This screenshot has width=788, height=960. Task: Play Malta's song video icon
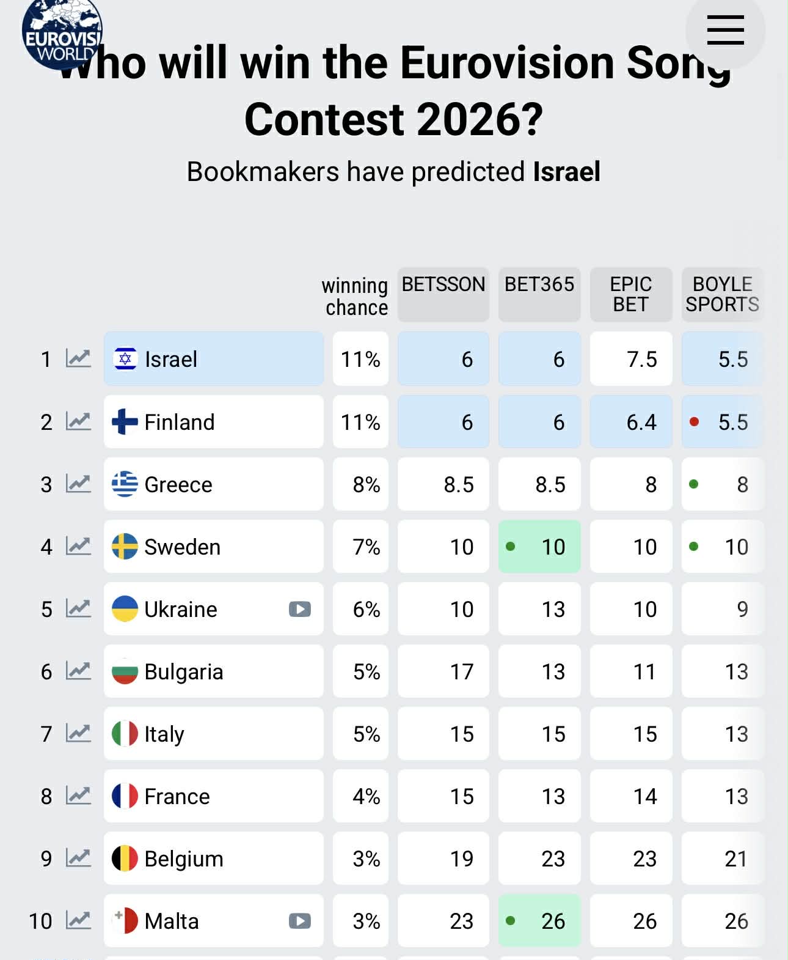(x=299, y=921)
